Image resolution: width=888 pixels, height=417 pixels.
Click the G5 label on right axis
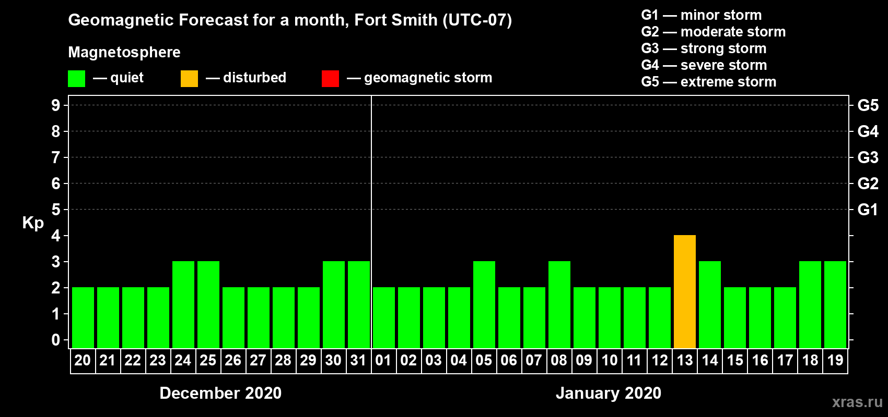(868, 105)
